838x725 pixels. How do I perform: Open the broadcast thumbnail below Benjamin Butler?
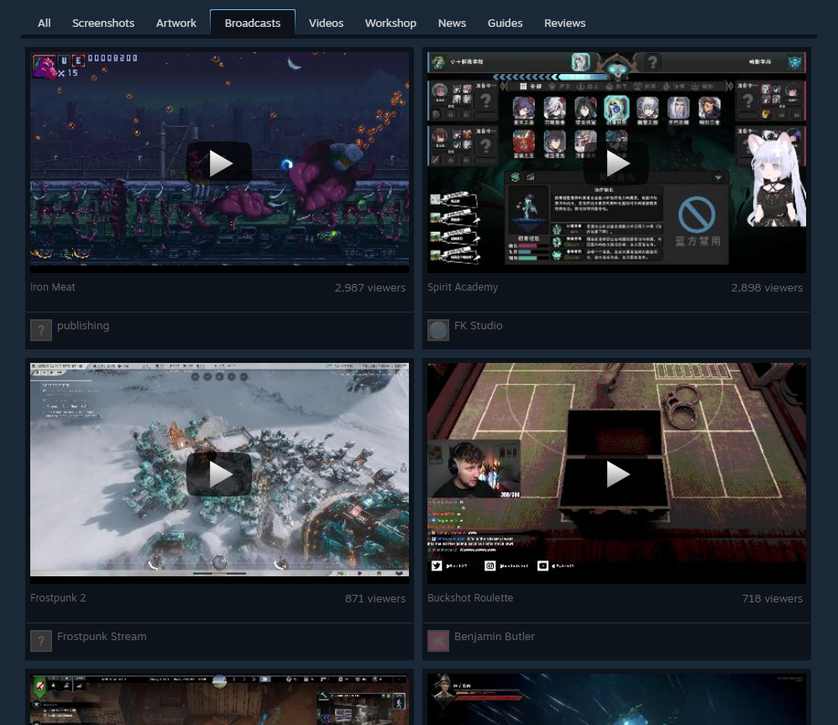616,699
